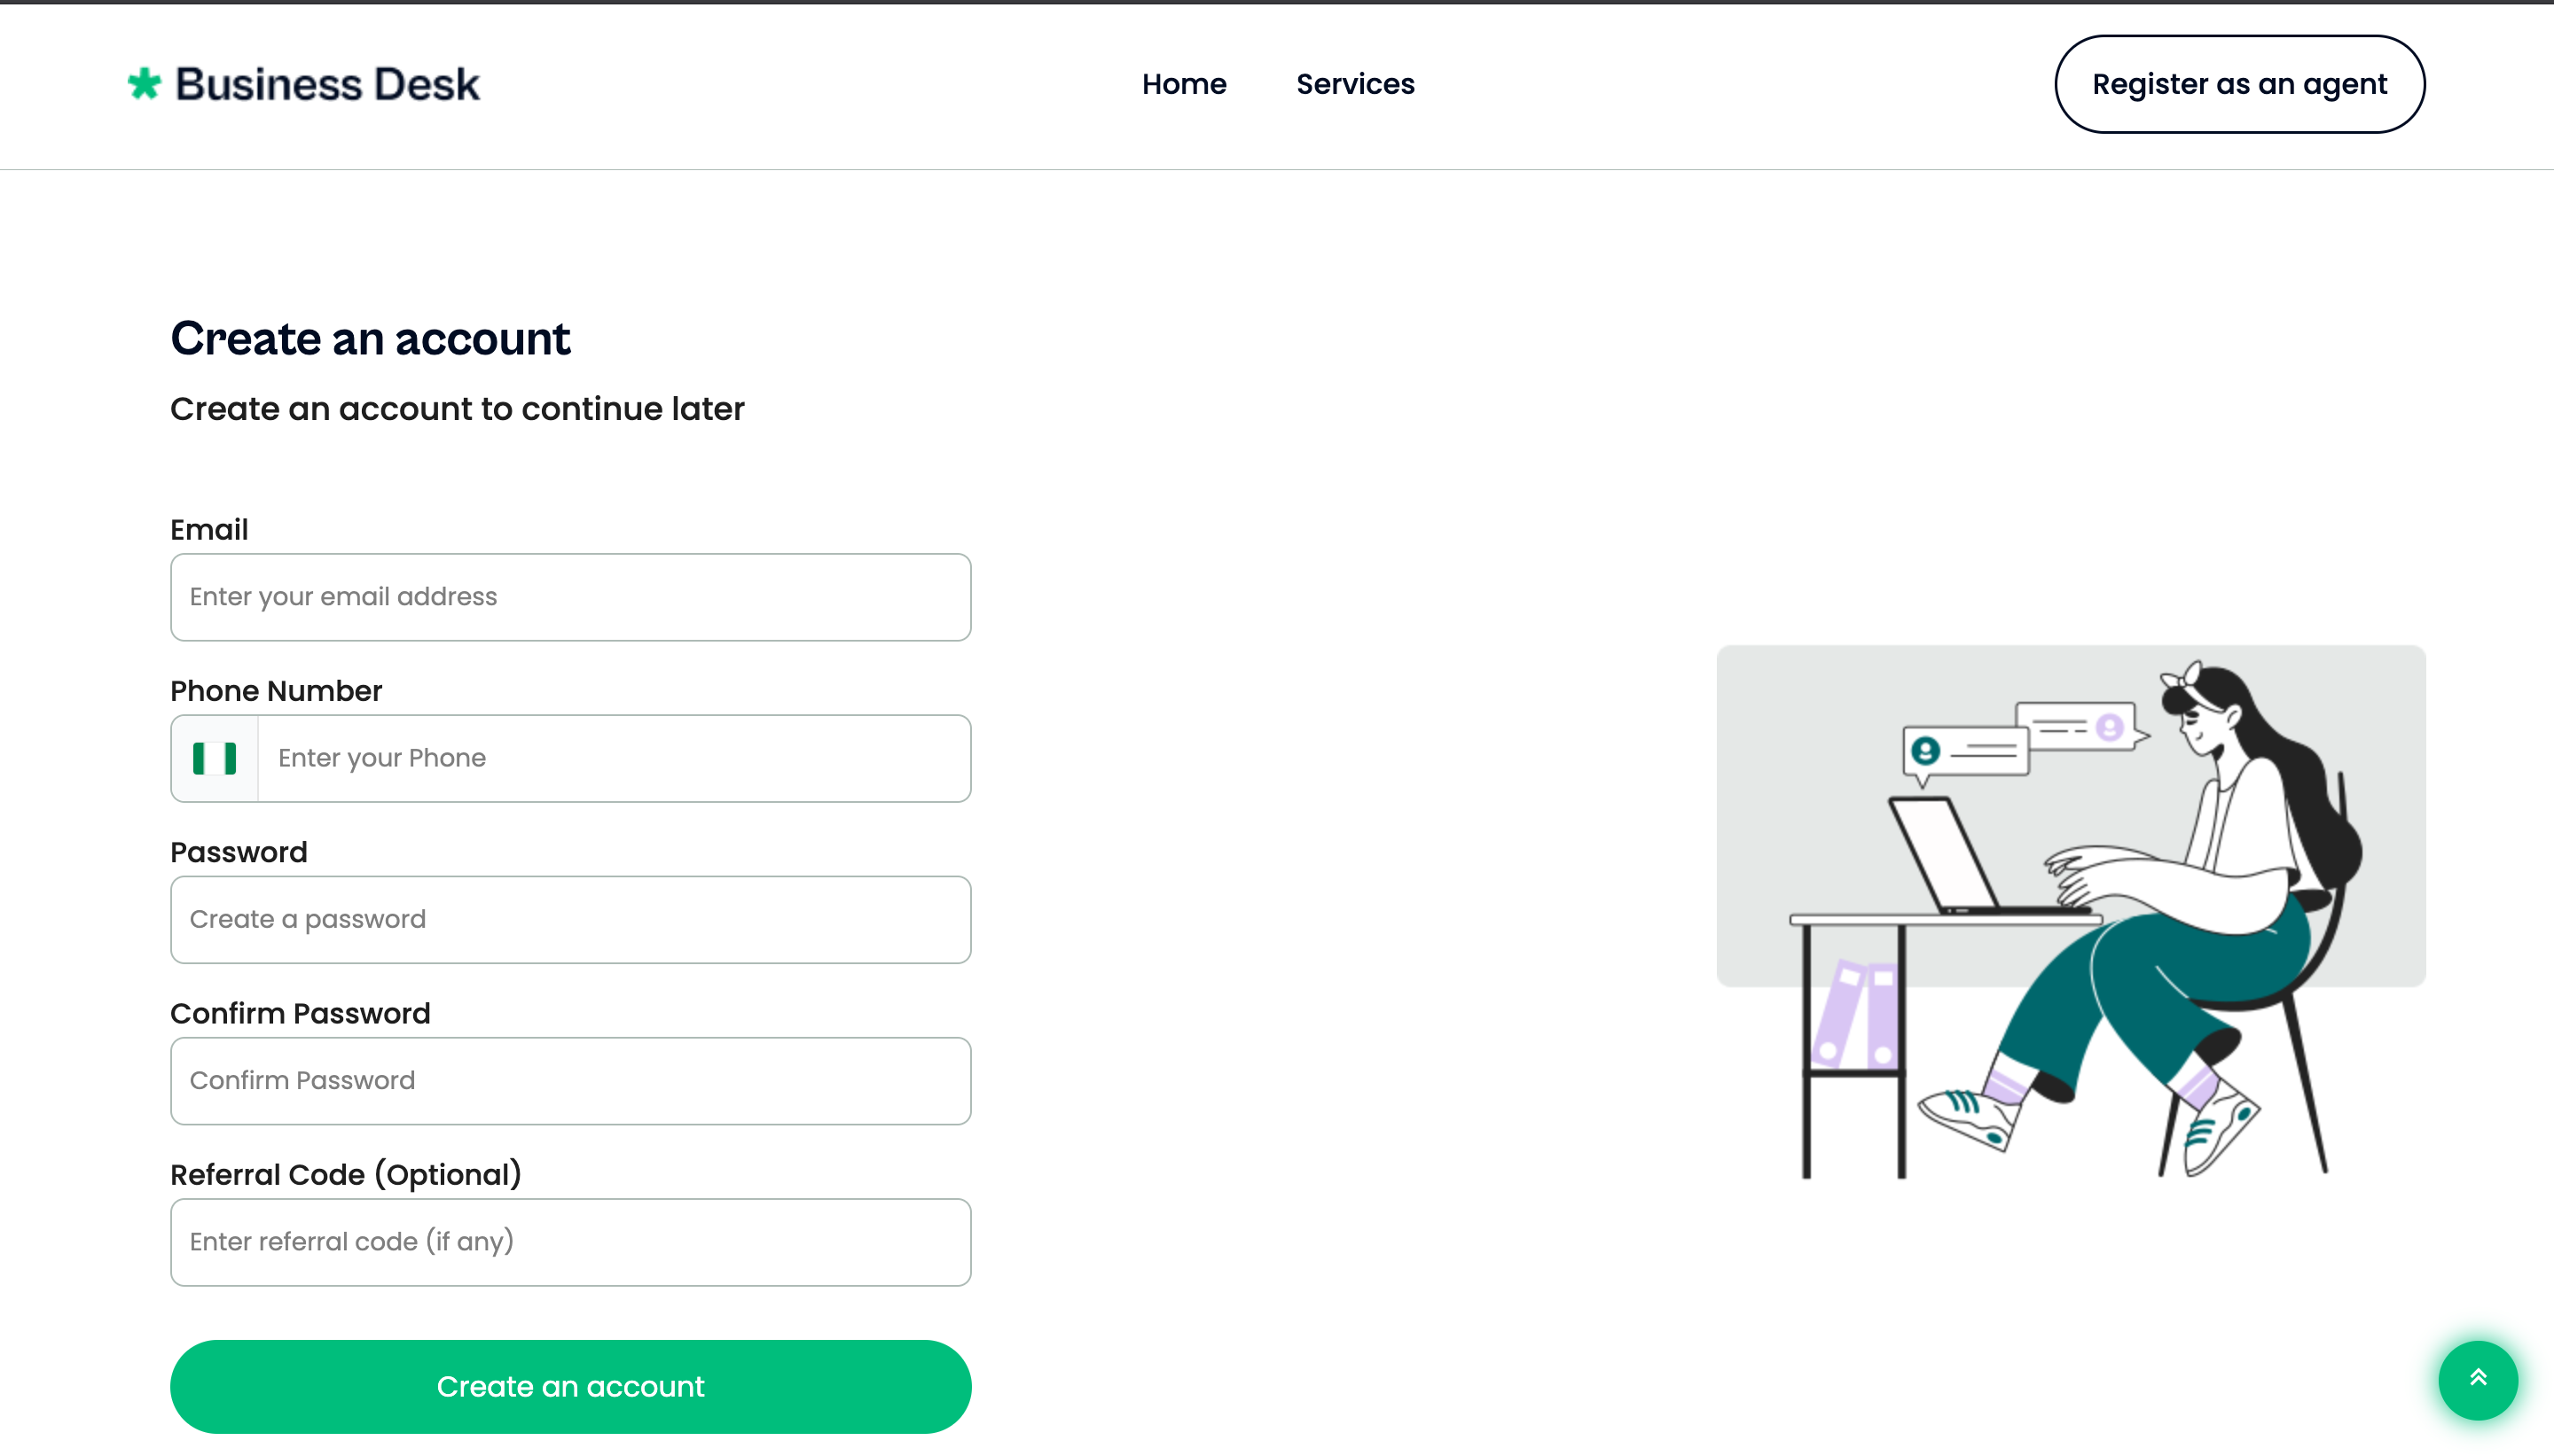Open the Services menu item
Viewport: 2554px width, 1456px height.
(x=1356, y=84)
